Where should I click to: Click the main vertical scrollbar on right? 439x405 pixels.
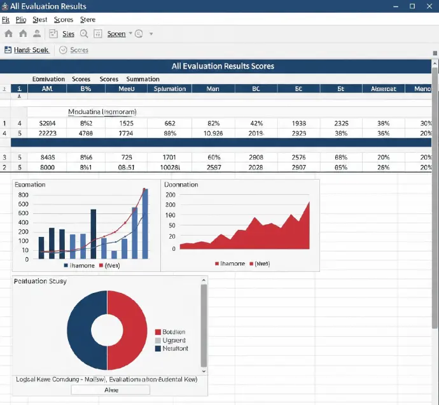pos(435,191)
